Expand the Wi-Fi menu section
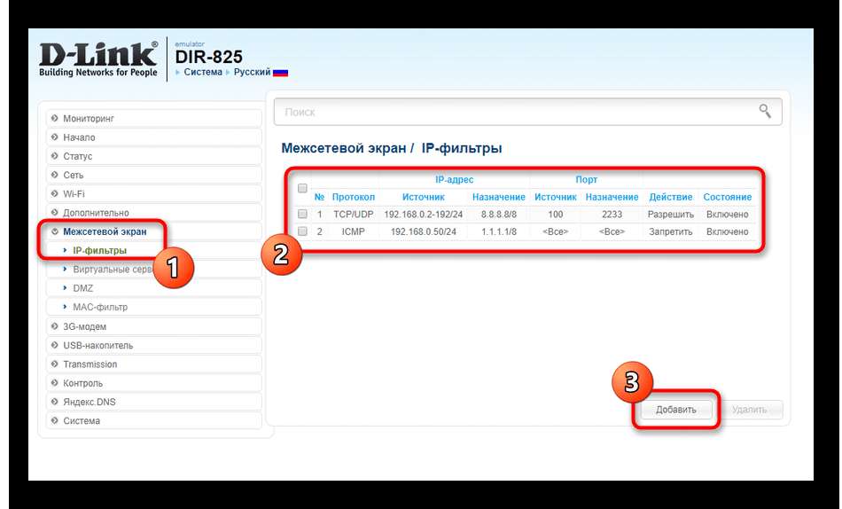The width and height of the screenshot is (842, 509). (x=154, y=193)
